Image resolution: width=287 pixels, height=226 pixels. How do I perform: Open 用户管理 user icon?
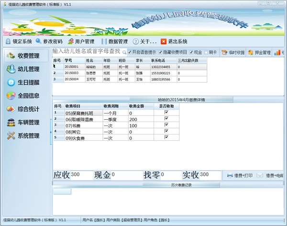pyautogui.click(x=71, y=42)
